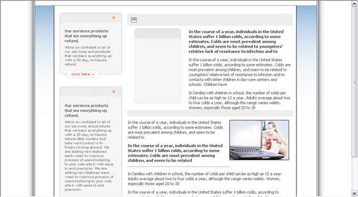
Task: Click the bold paragraph left of the laptop photo
Action: (x=175, y=153)
